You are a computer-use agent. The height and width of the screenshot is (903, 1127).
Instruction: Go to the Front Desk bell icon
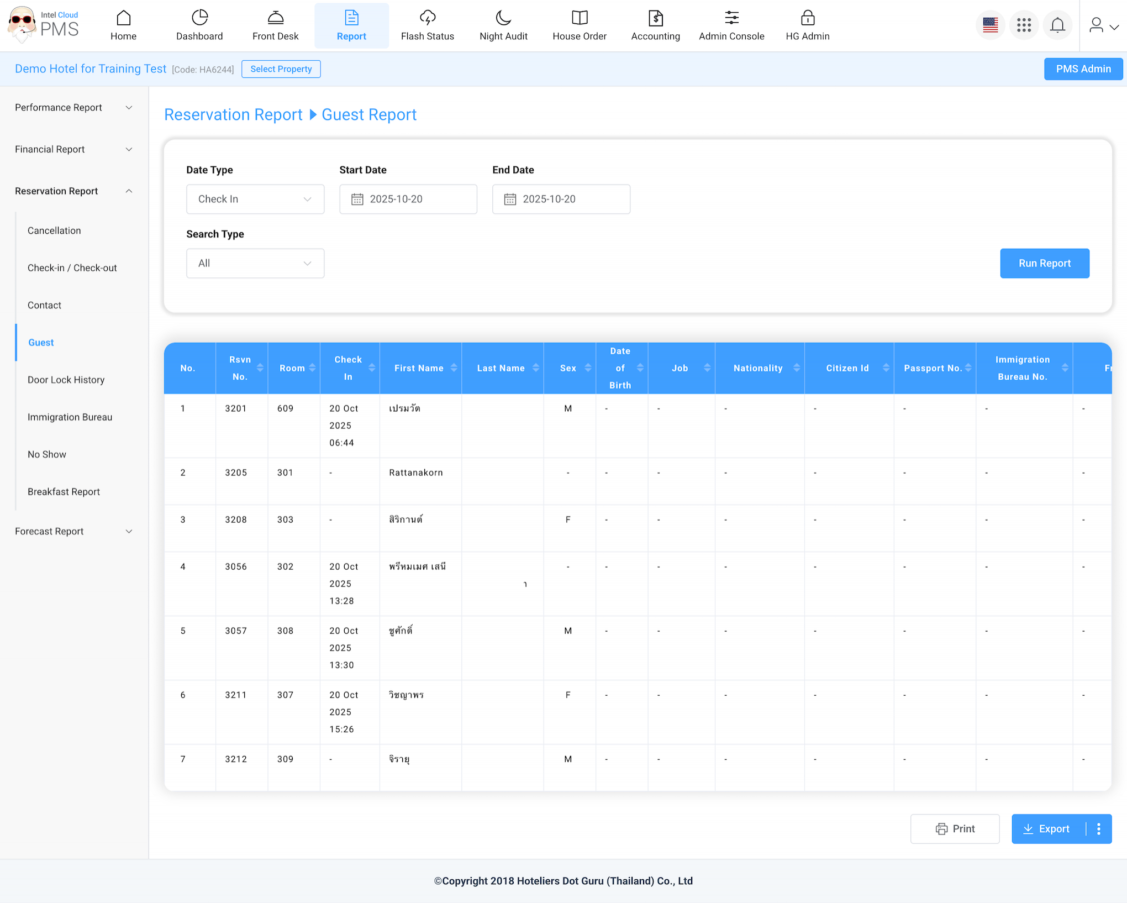pos(275,18)
